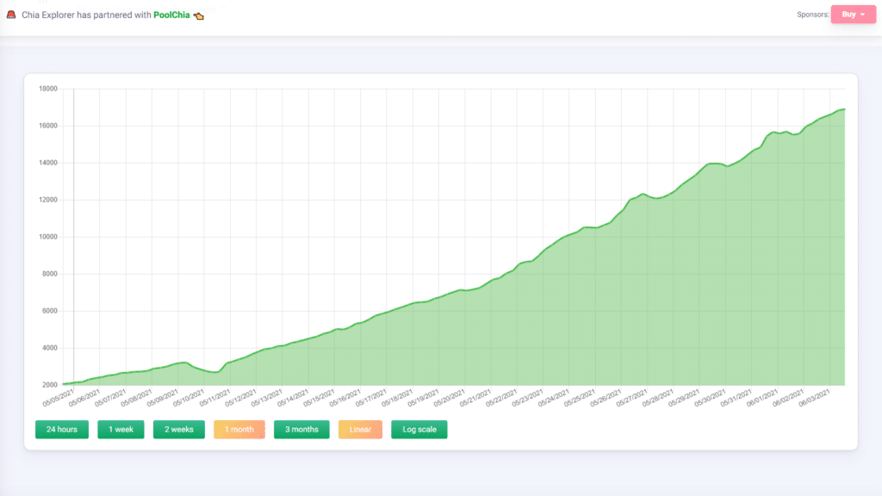Click the pointing hand icon after PoolChia
Viewport: 882px width, 496px height.
pos(199,15)
